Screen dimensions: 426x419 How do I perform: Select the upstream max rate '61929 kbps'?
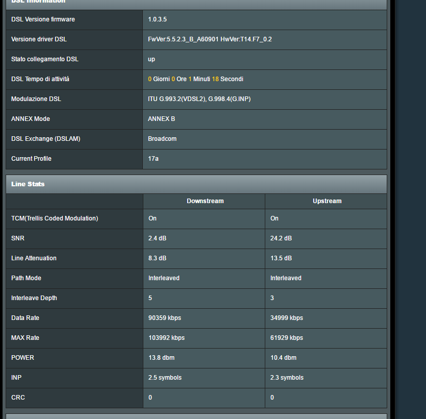coord(287,338)
